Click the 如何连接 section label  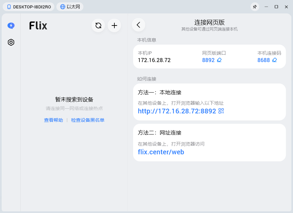pos(147,79)
